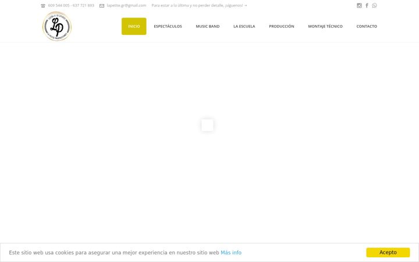
Task: Select LA ESCUELA in navigation
Action: [x=244, y=26]
